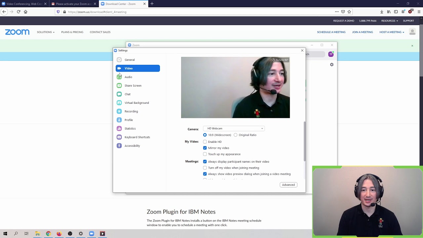
Task: Toggle the Firefox sidebar icon
Action: (396, 12)
